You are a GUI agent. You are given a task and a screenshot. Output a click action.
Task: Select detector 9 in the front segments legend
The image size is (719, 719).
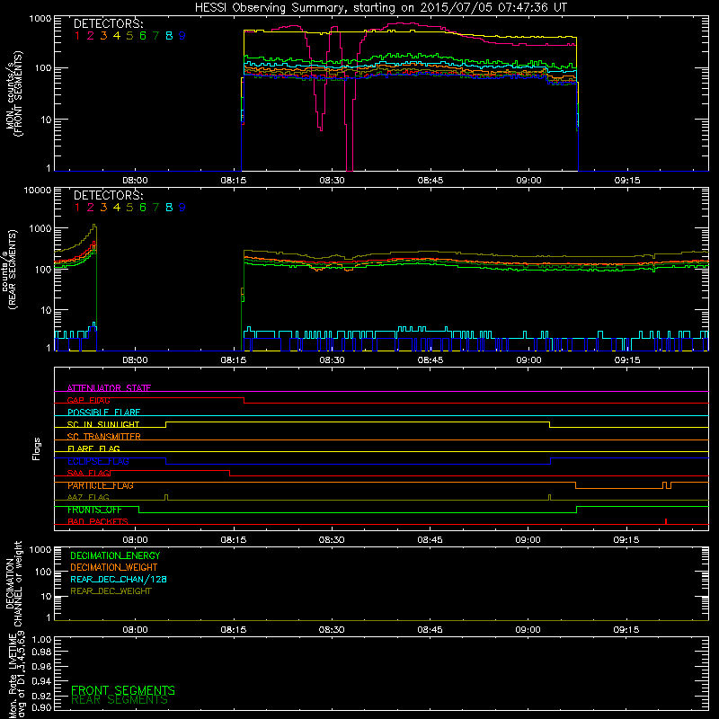click(182, 36)
